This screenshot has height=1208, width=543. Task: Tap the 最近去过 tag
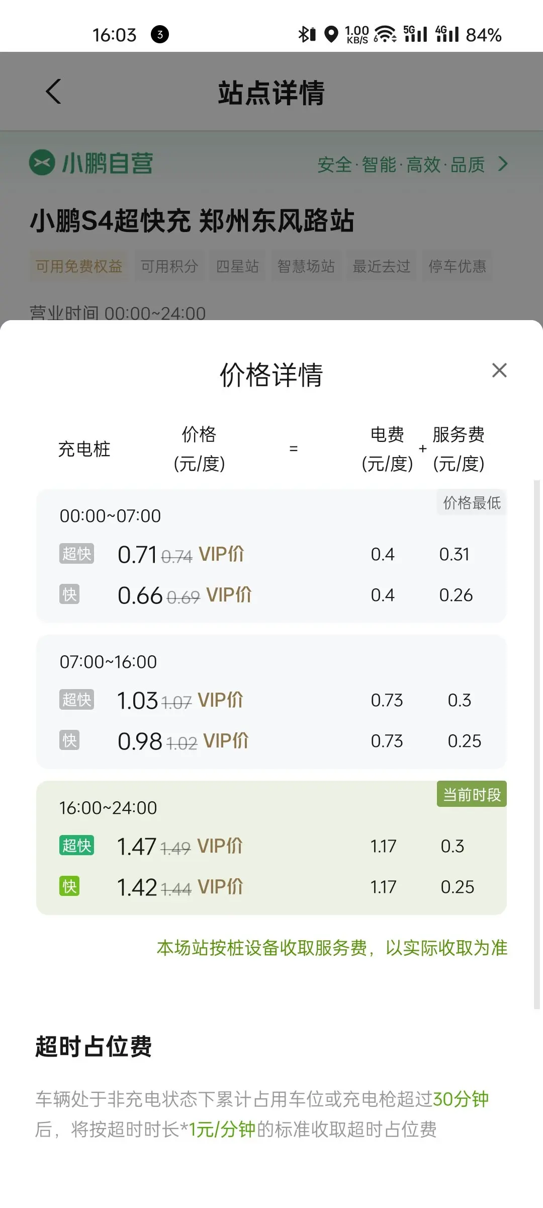382,266
